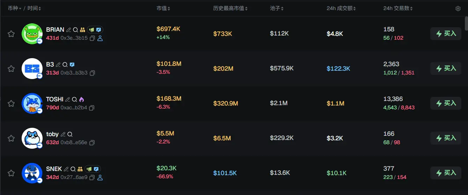468x195 pixels.
Task: Copy the B3 contract address
Action: click(x=92, y=73)
